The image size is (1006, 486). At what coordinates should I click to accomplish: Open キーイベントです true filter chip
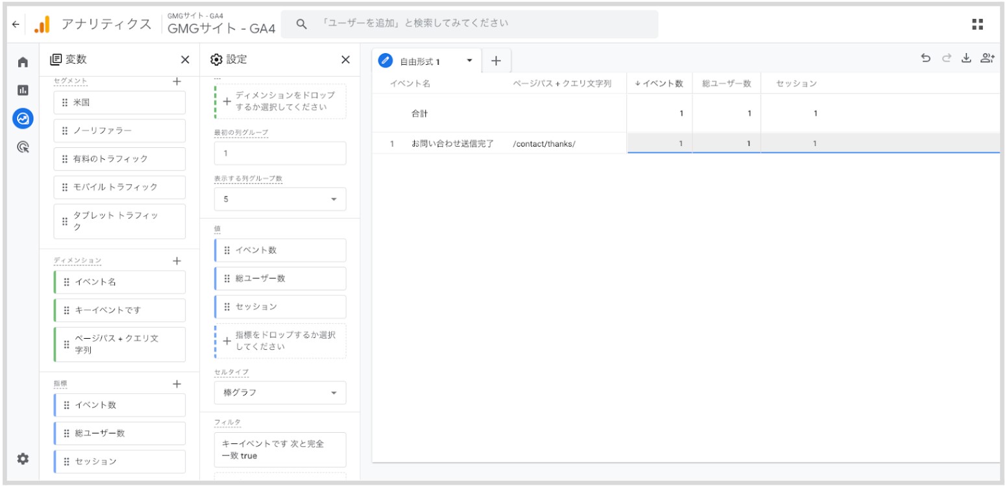coord(280,450)
